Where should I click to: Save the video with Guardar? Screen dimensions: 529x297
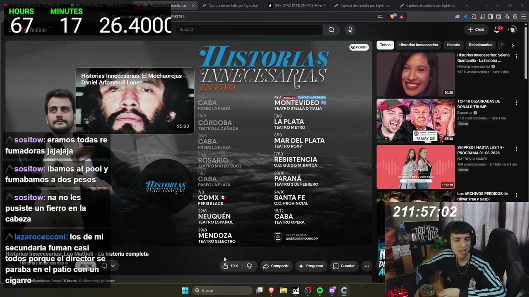click(344, 266)
